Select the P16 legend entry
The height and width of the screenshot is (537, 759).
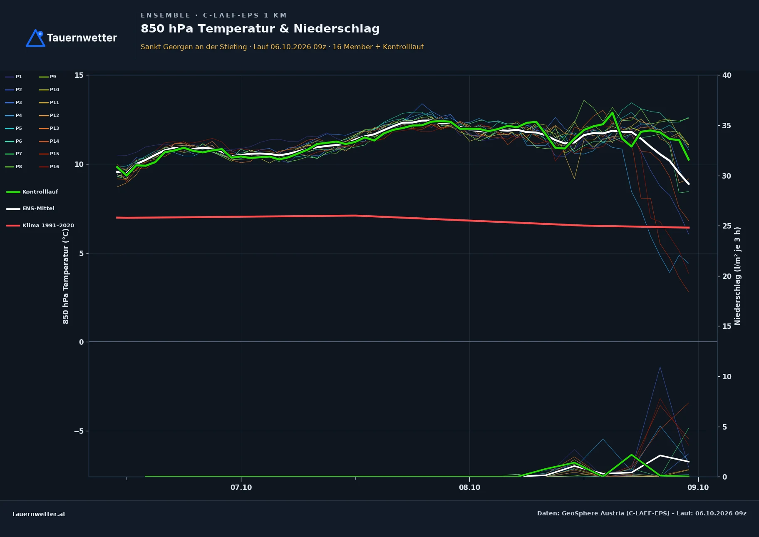pos(49,167)
